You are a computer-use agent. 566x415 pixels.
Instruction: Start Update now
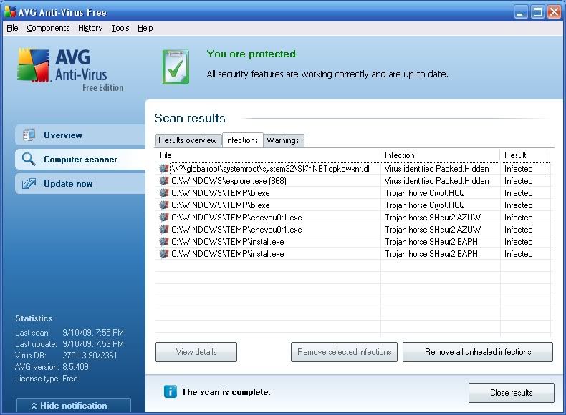tap(80, 183)
